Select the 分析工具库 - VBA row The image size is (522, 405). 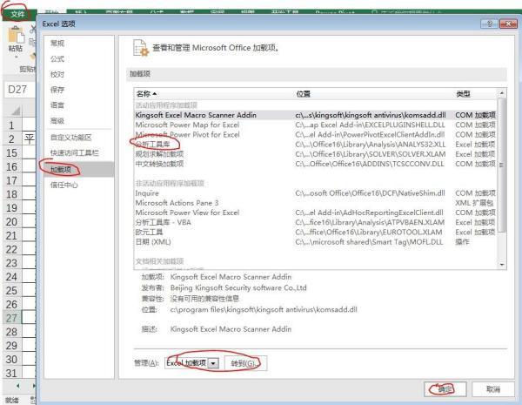click(x=315, y=222)
